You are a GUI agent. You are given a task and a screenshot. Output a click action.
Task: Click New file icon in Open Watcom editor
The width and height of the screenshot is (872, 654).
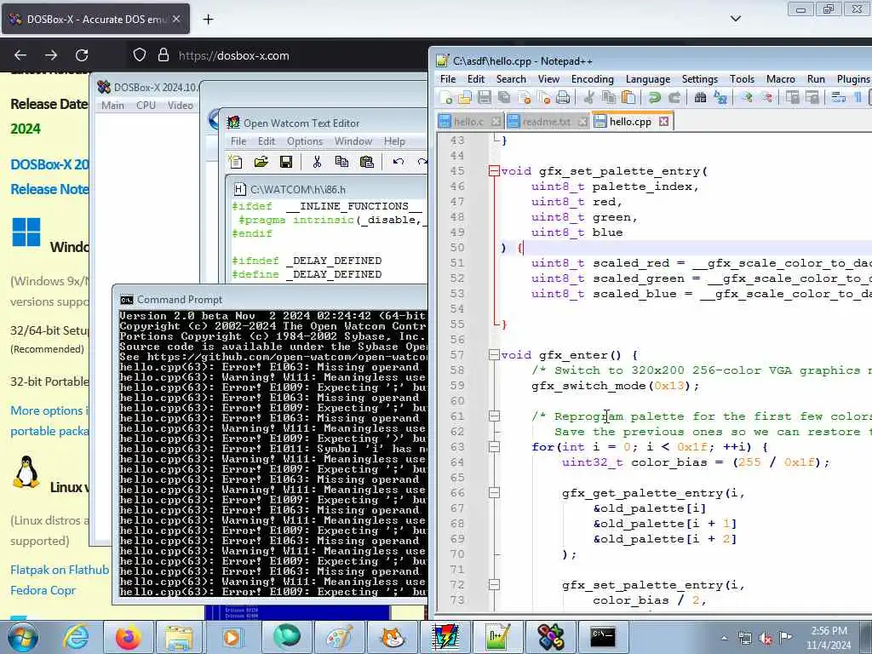coord(236,162)
